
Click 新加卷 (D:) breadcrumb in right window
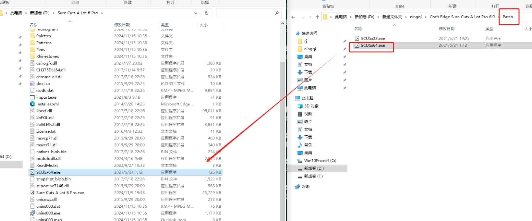coord(364,17)
